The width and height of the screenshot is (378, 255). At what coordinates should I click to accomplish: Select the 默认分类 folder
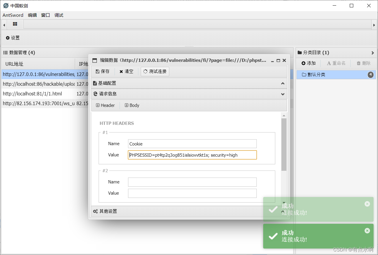(336, 75)
